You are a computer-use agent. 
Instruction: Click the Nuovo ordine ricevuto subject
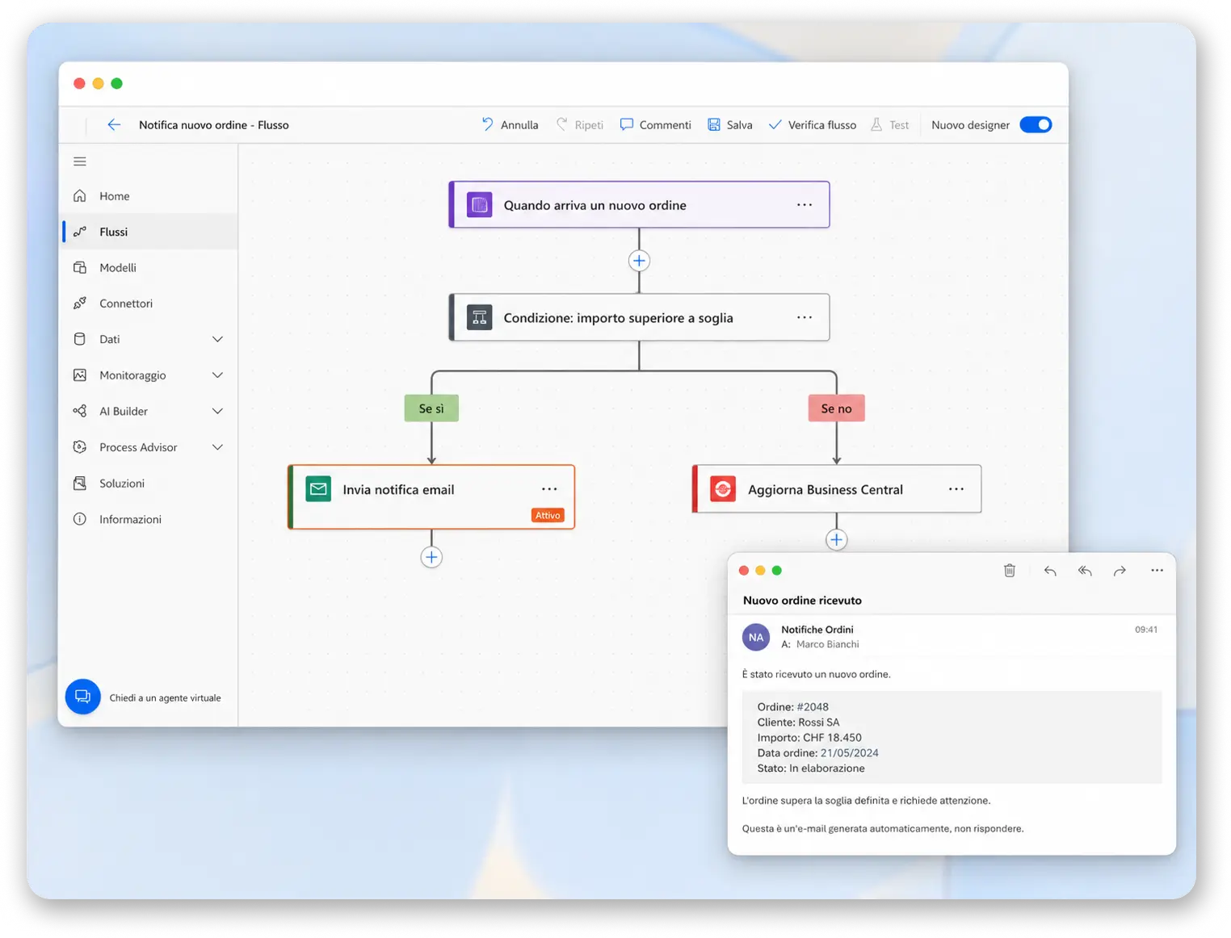click(x=802, y=600)
